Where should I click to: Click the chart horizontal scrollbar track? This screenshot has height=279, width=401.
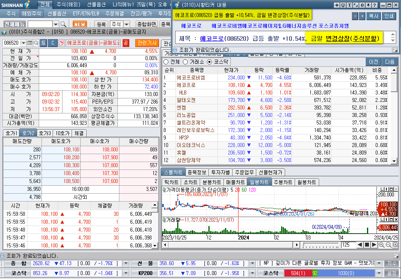point(230,245)
